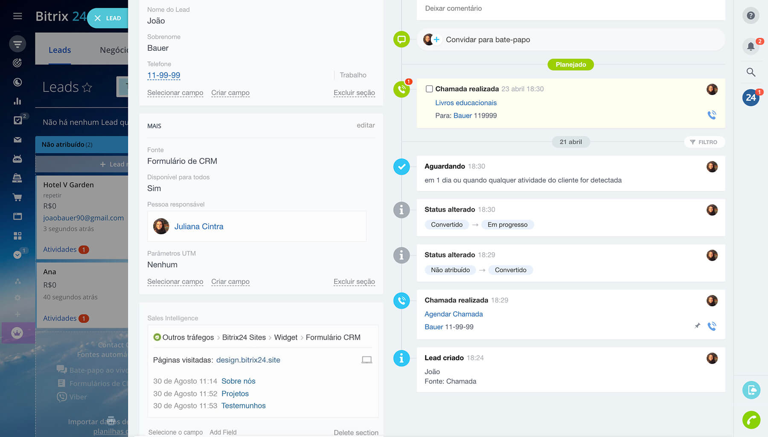Open search with magnifier icon
The height and width of the screenshot is (437, 768).
pyautogui.click(x=751, y=72)
